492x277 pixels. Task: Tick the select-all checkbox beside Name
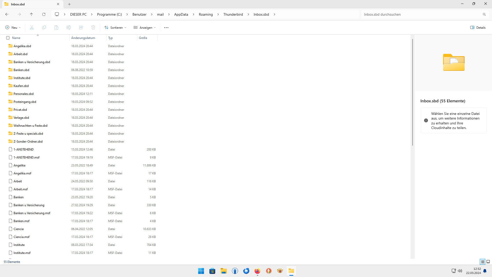click(8, 38)
